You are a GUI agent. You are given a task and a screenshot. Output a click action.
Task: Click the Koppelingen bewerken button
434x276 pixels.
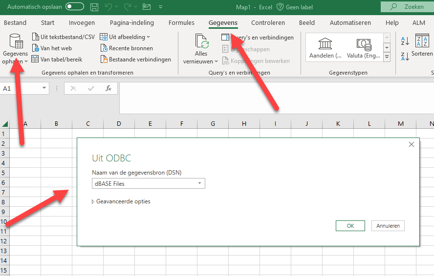(x=256, y=61)
